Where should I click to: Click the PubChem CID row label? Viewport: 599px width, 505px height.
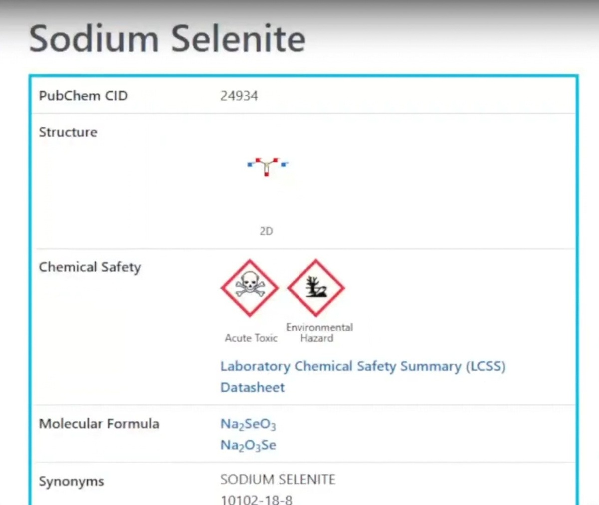pyautogui.click(x=83, y=96)
